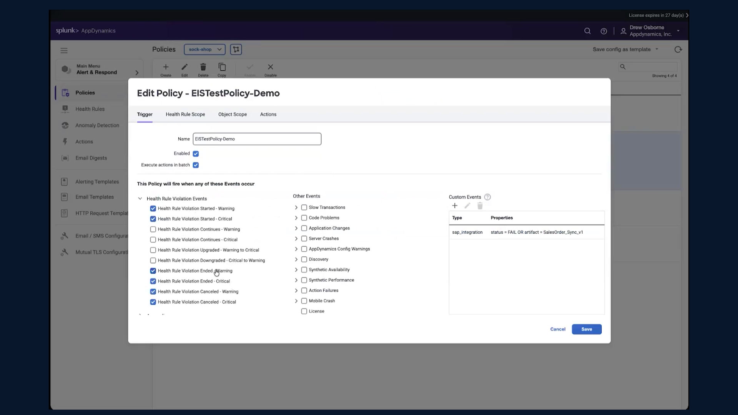
Task: Click the search icon in top header
Action: coord(587,31)
